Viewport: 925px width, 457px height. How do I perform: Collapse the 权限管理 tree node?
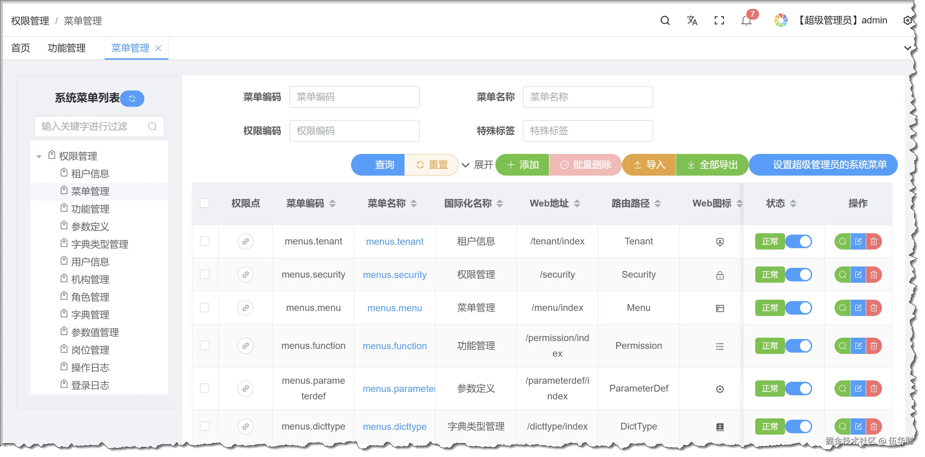pyautogui.click(x=39, y=156)
